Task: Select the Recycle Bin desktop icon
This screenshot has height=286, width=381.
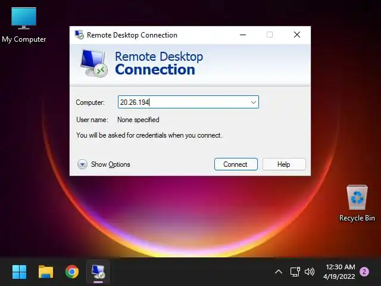Action: click(357, 203)
